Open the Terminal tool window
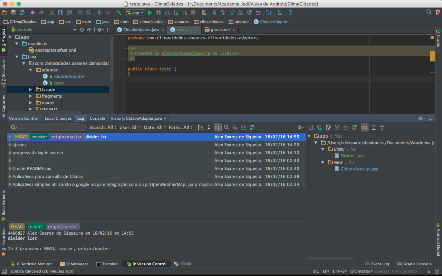The width and height of the screenshot is (442, 276). (107, 264)
